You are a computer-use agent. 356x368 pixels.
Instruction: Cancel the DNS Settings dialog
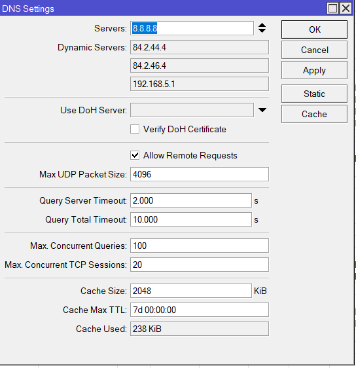(x=314, y=50)
